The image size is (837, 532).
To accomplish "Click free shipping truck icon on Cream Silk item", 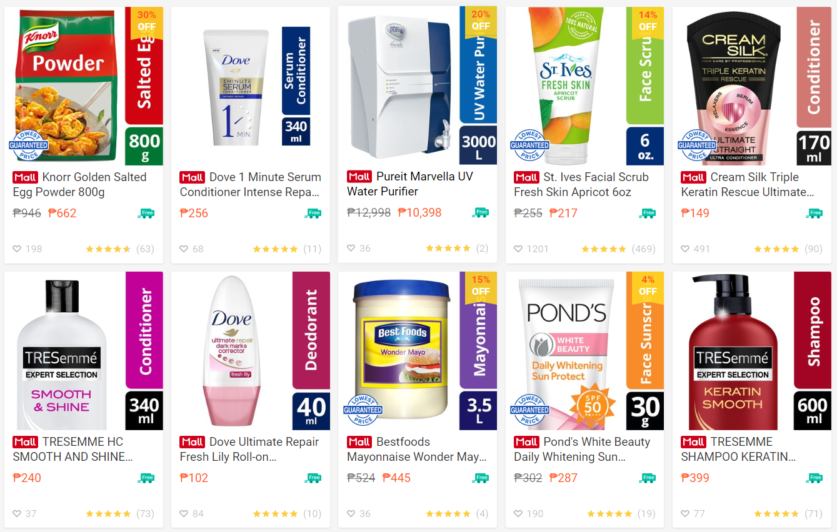I will point(814,214).
